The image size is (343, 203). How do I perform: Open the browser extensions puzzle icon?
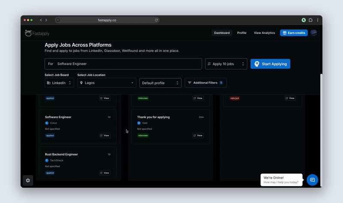pos(310,20)
